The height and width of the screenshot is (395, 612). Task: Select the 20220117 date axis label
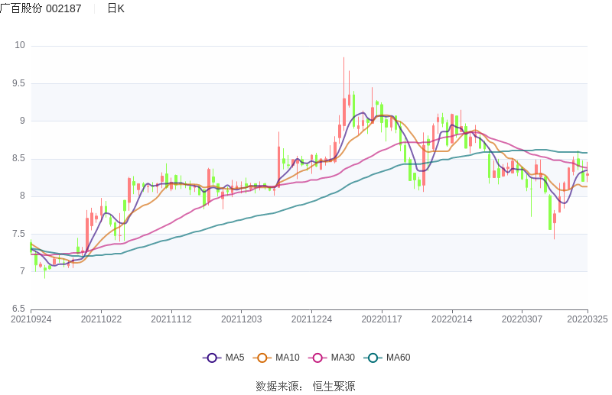[382, 319]
